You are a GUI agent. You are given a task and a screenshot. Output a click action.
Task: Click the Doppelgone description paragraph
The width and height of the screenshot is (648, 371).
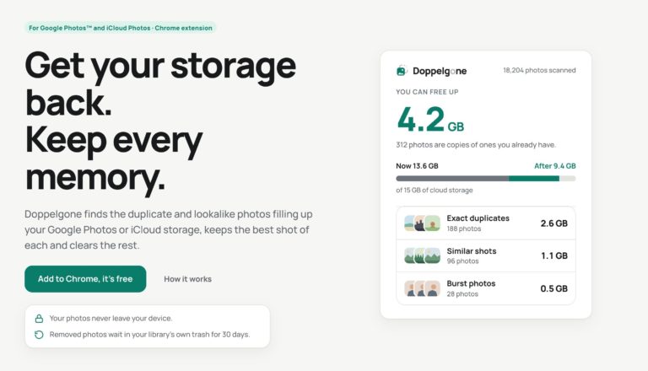point(169,229)
